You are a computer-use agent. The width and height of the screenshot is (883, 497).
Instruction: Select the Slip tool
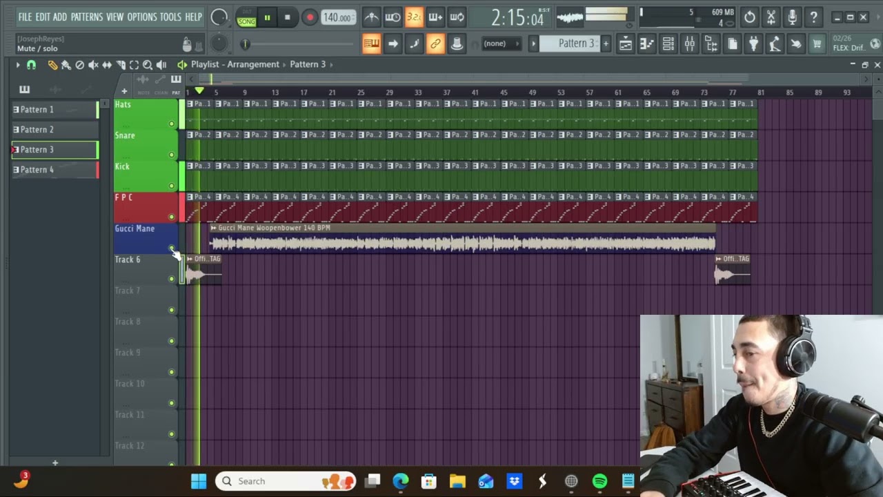point(107,65)
